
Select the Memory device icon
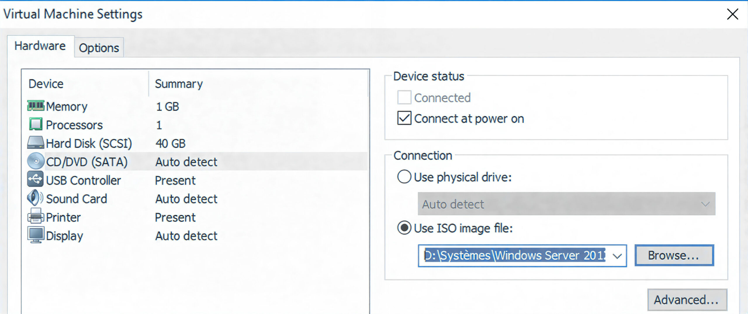[36, 106]
